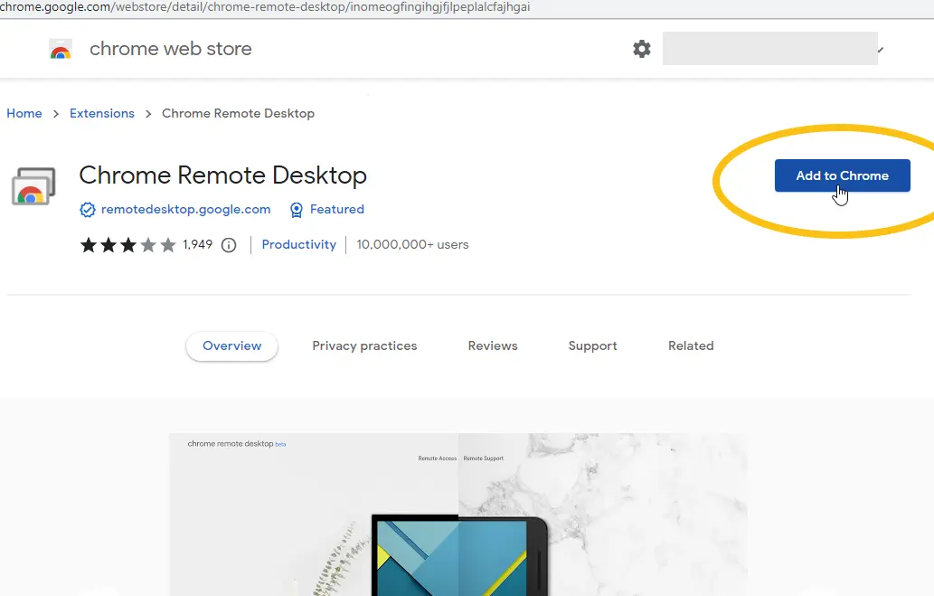Click the Featured badge label
Screen dimensions: 934x596
point(337,210)
